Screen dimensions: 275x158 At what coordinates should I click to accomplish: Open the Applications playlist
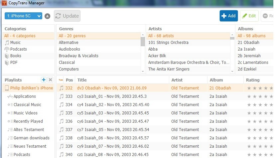[x=28, y=96]
